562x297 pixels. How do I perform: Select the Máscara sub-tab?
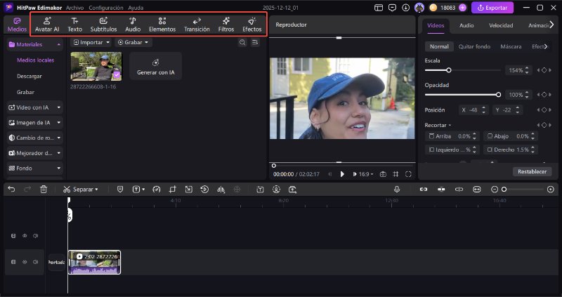[511, 46]
